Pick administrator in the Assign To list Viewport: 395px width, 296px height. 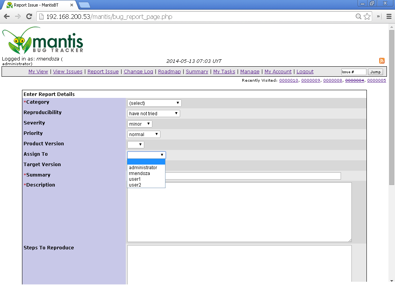coord(143,168)
